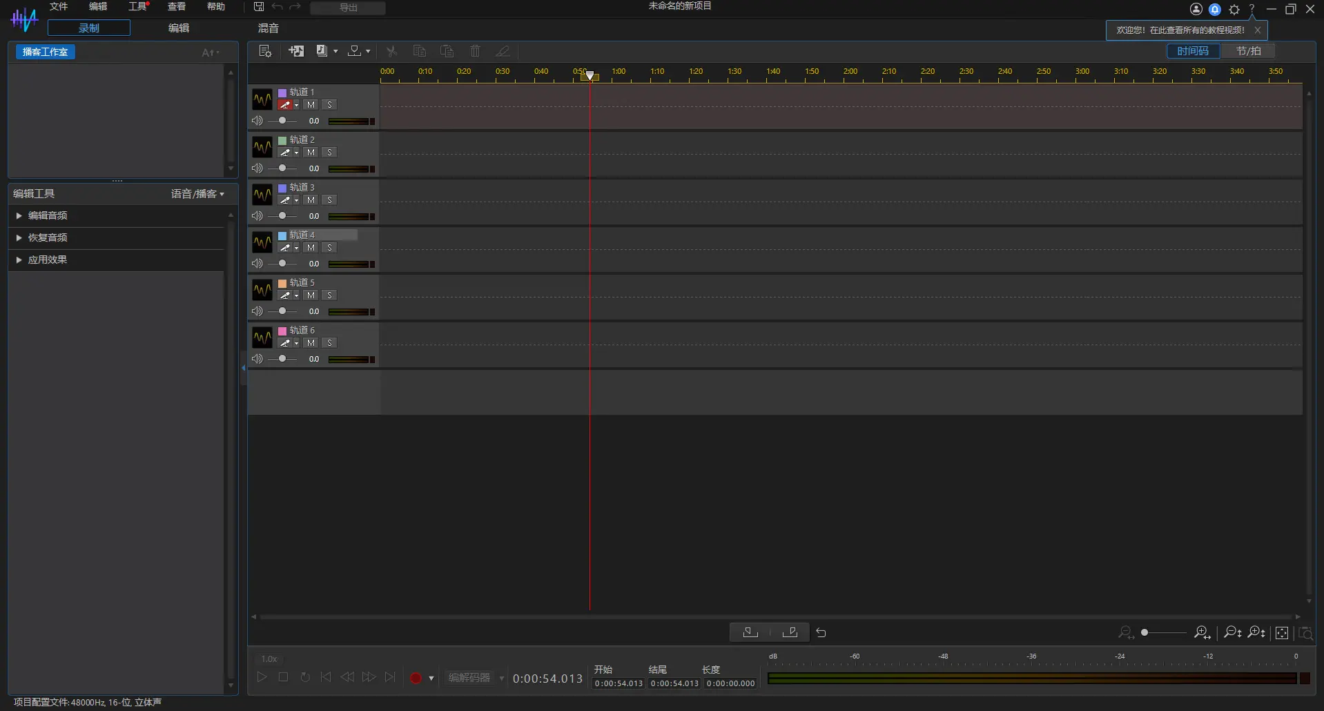Click the track 5 orange color swatch
Viewport: 1324px width, 711px height.
point(282,283)
